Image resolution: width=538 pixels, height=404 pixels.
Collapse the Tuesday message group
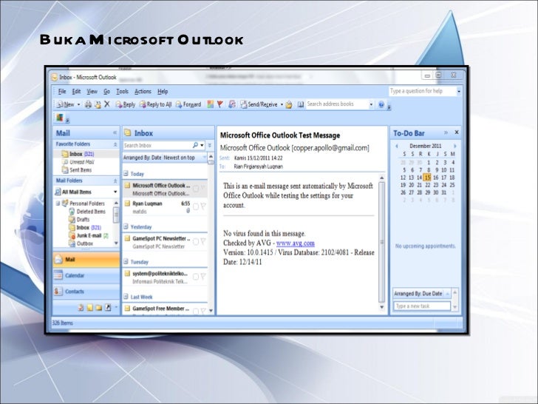[126, 261]
